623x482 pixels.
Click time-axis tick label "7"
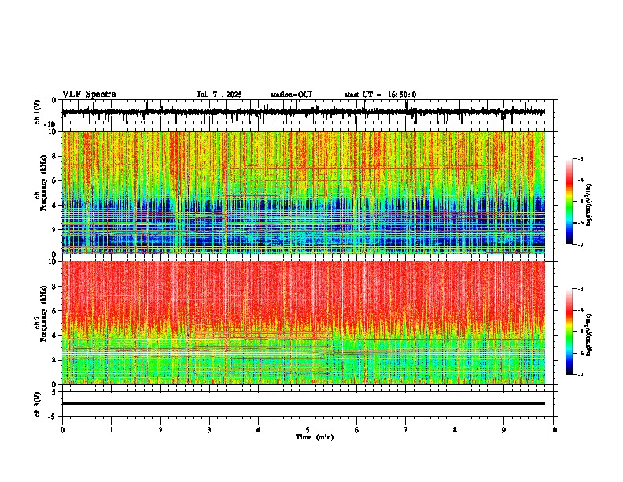click(x=406, y=430)
